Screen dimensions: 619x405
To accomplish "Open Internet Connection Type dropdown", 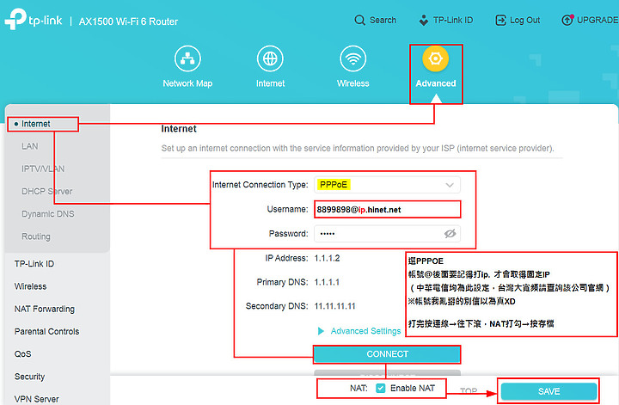I will point(387,185).
